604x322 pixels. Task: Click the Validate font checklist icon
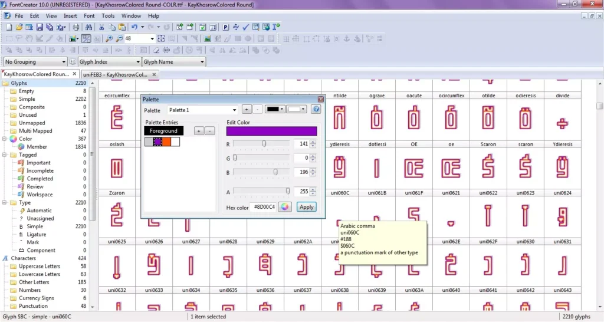pos(203,27)
